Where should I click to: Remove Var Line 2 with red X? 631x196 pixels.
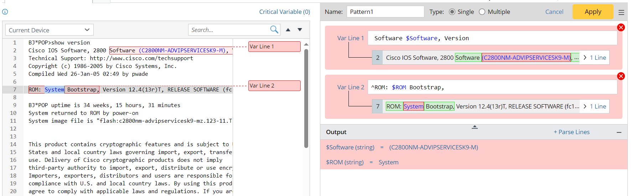point(621,76)
